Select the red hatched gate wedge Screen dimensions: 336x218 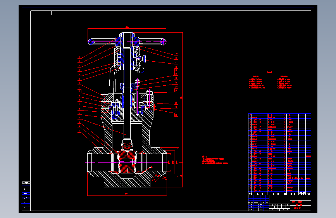coord(127,162)
